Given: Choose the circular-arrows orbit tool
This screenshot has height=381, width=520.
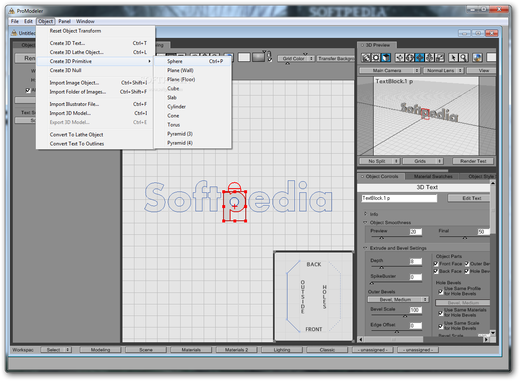Looking at the screenshot, I should (x=409, y=58).
